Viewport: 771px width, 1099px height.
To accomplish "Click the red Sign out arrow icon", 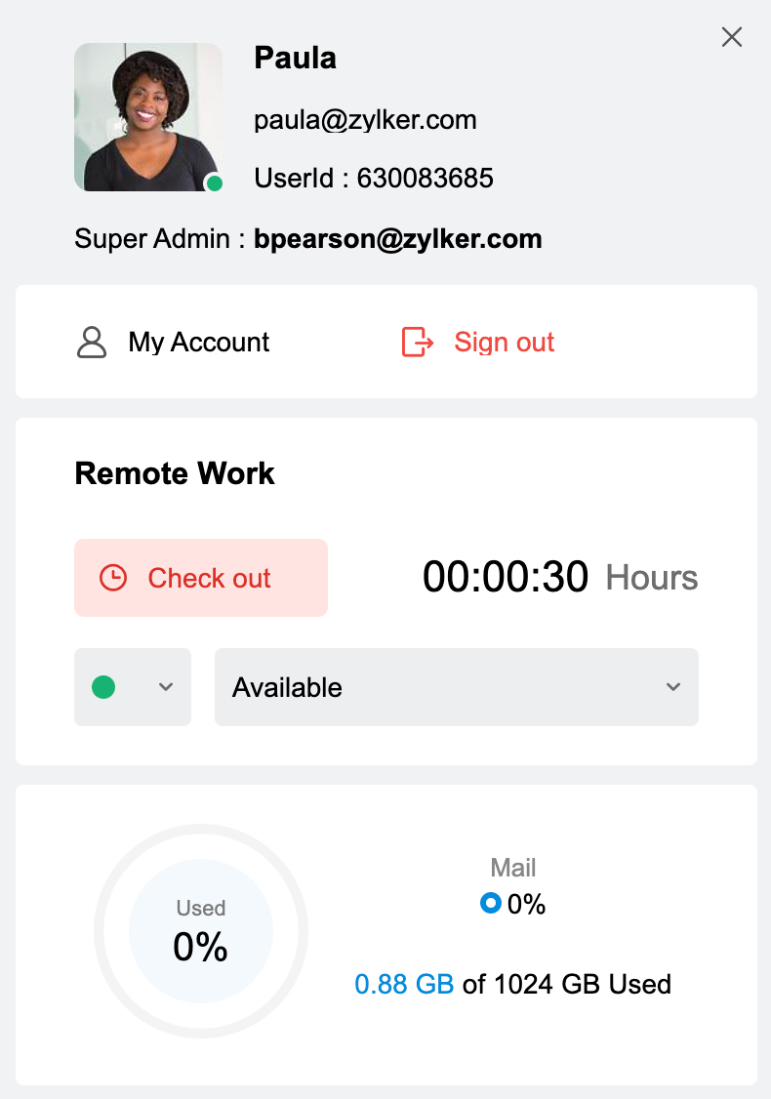I will pyautogui.click(x=418, y=343).
